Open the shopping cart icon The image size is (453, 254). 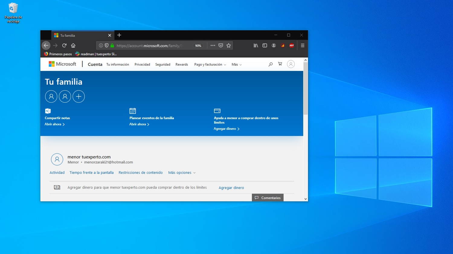click(280, 64)
